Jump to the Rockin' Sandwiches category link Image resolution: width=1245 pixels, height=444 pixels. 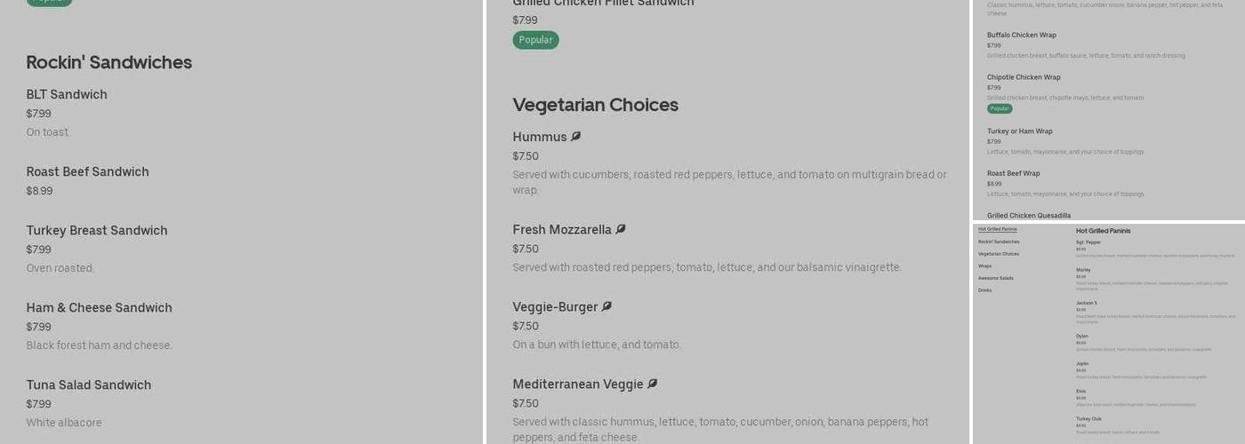(x=999, y=242)
